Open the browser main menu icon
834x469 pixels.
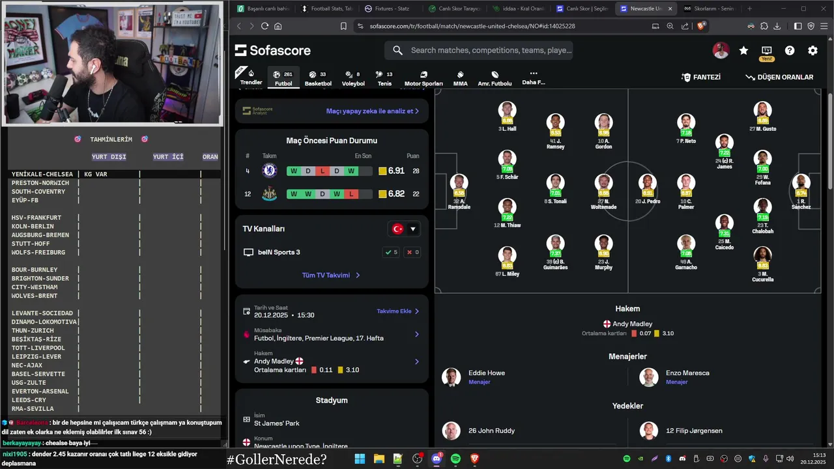(824, 26)
